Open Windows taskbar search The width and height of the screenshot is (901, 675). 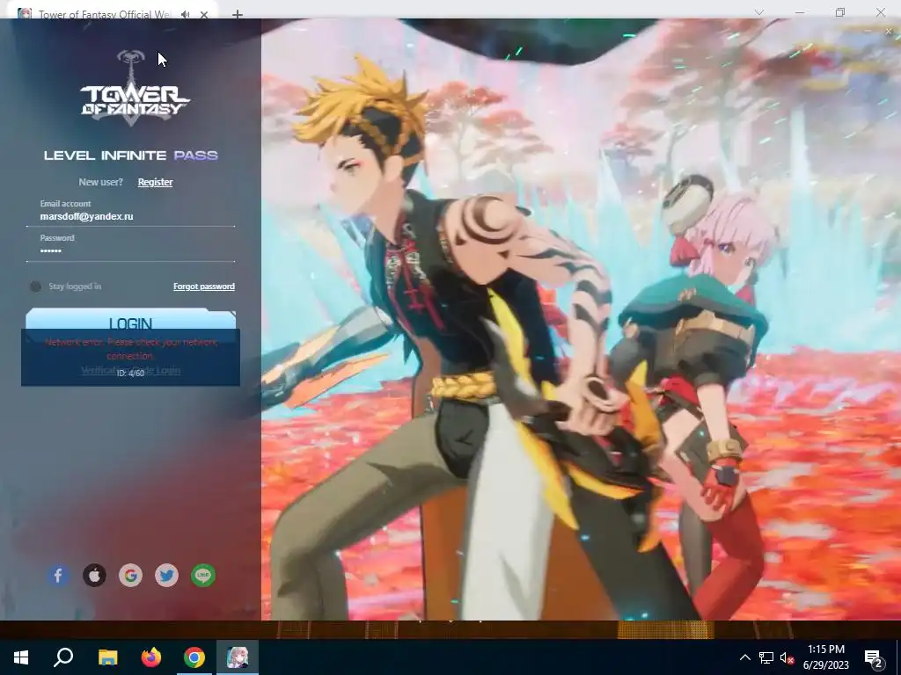(x=63, y=657)
